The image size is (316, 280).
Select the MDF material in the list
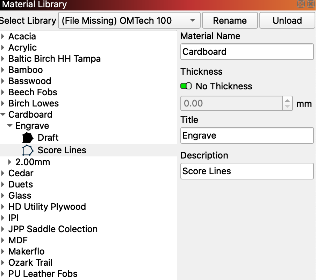[x=18, y=240]
